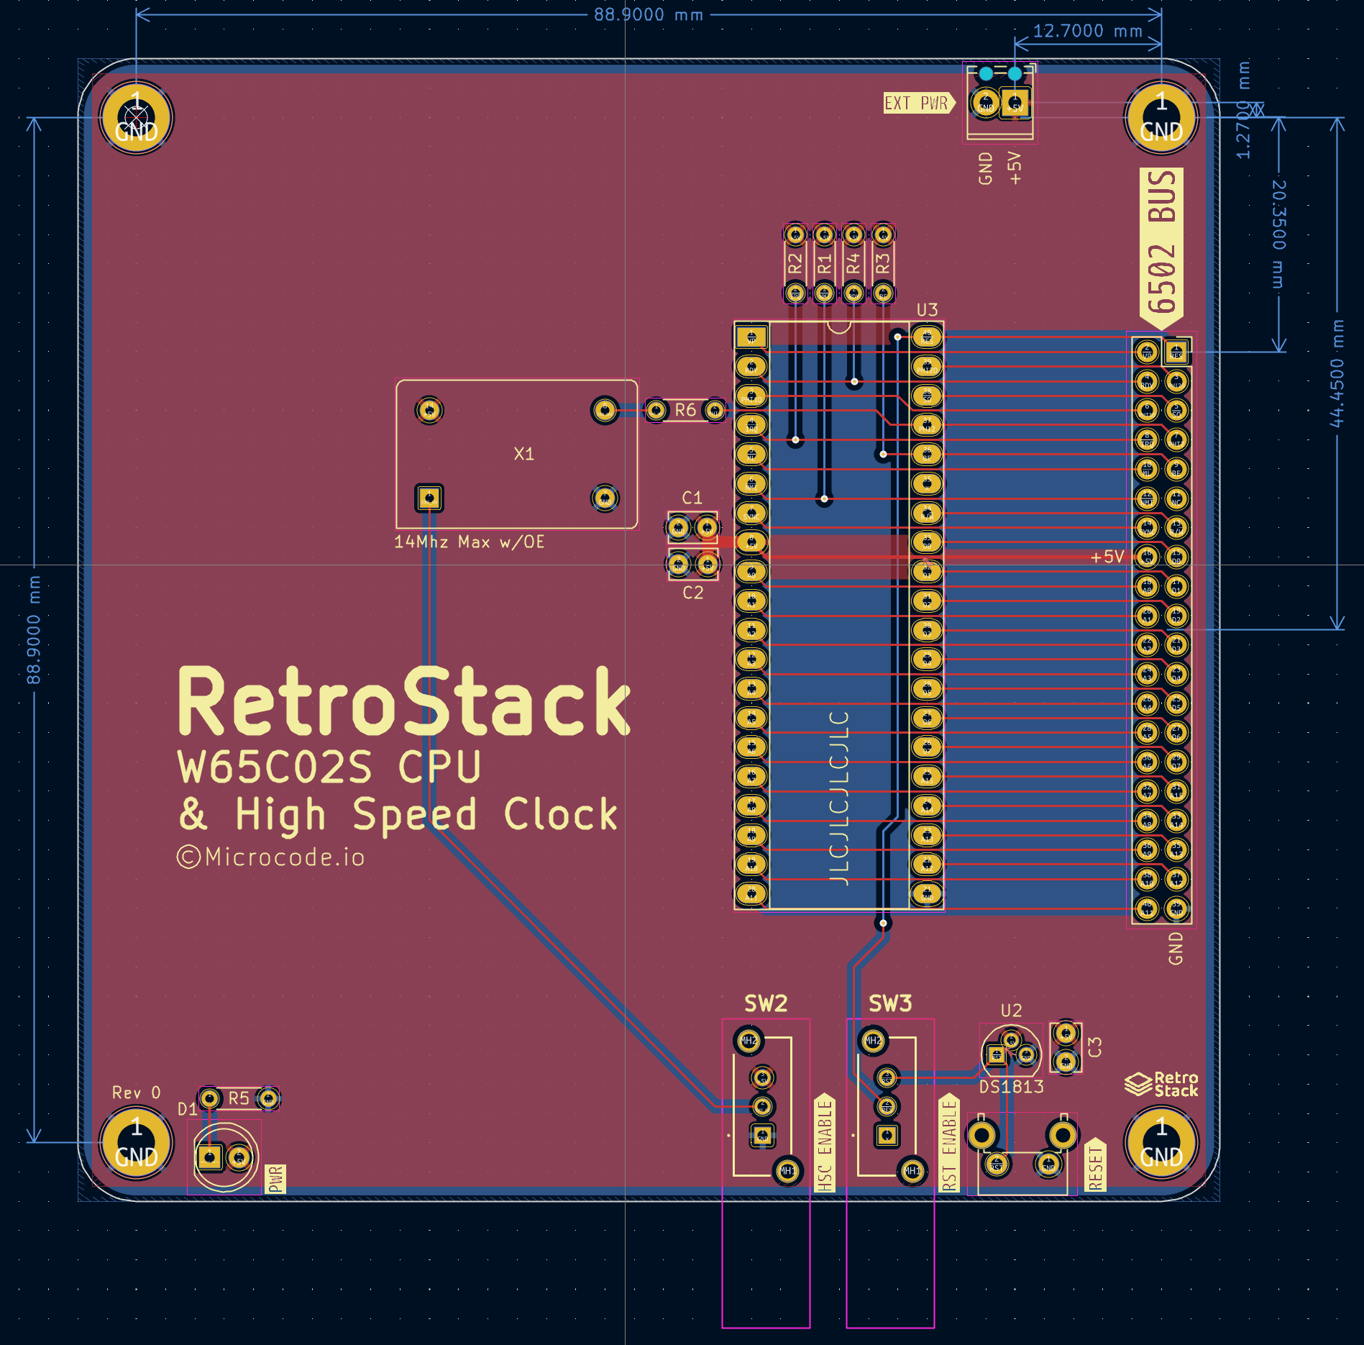
Task: Select resistor R3 label
Action: (x=883, y=263)
